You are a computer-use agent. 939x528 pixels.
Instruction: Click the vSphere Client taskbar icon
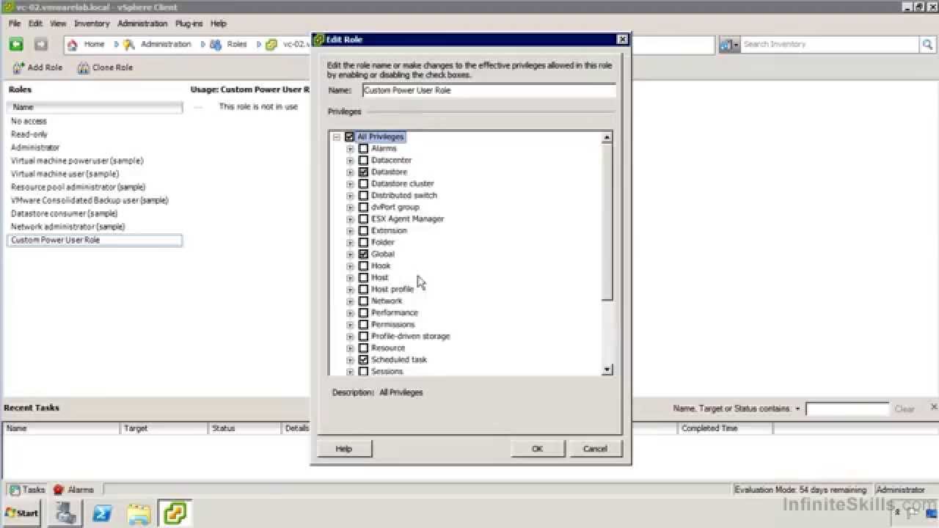click(175, 513)
